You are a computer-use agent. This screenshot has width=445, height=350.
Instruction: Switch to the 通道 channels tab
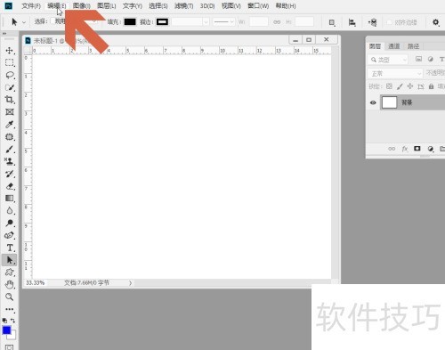pos(394,46)
